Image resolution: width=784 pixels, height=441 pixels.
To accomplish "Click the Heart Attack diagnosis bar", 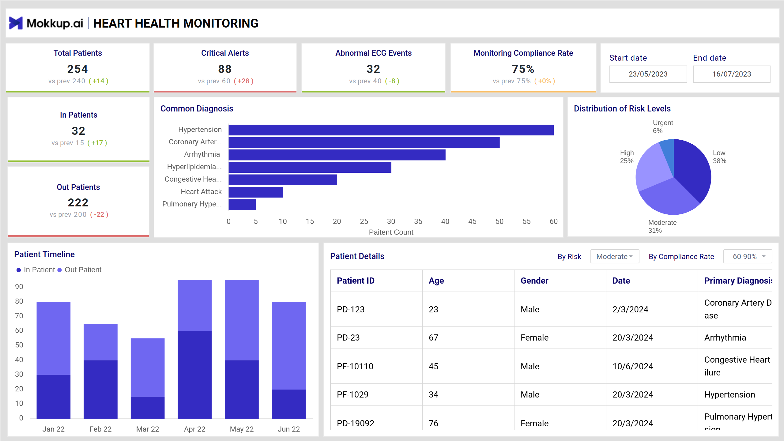I will [256, 192].
